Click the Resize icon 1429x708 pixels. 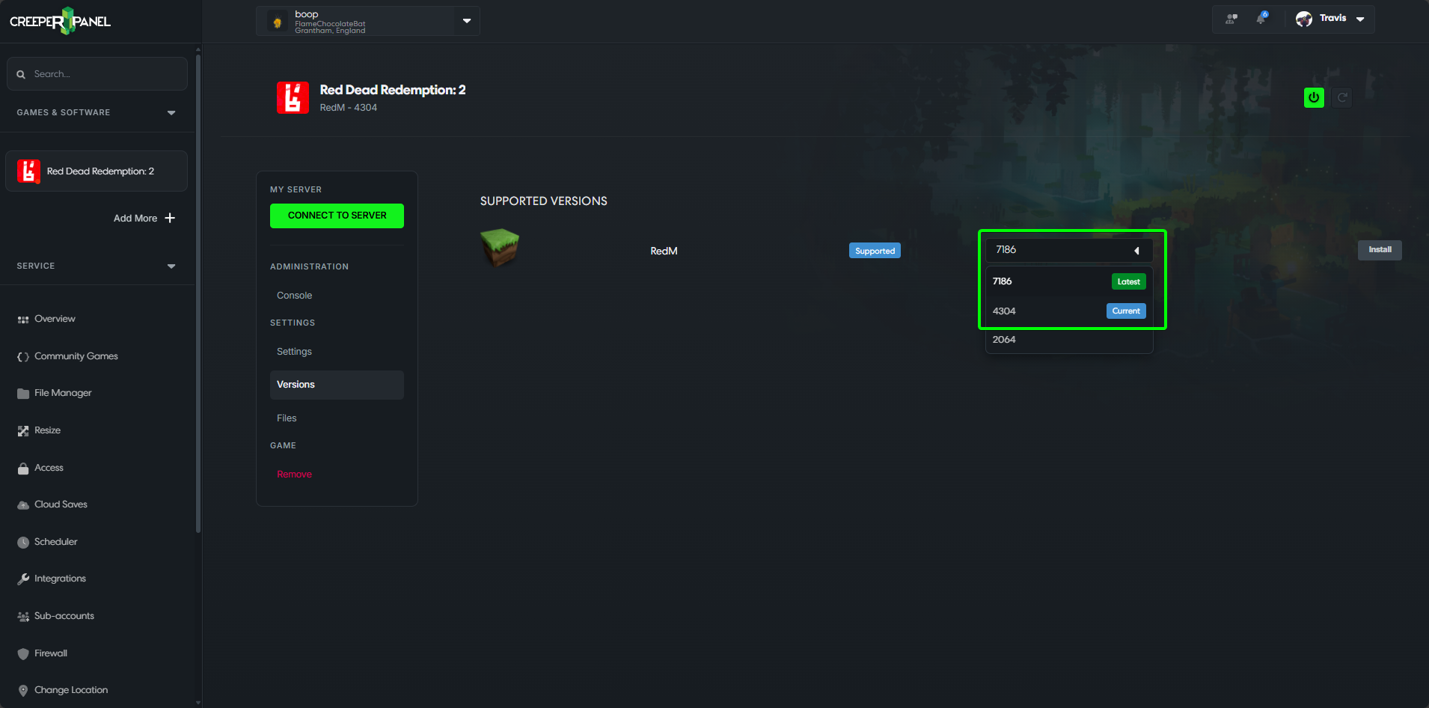[23, 431]
